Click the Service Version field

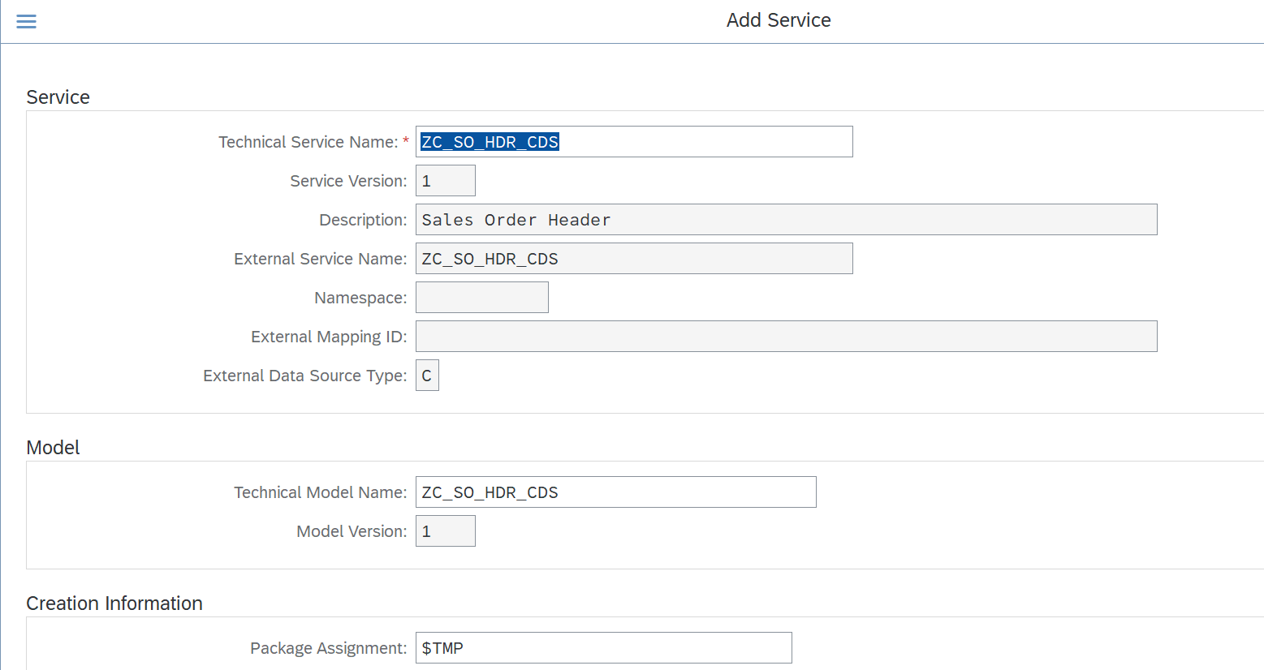coord(445,180)
